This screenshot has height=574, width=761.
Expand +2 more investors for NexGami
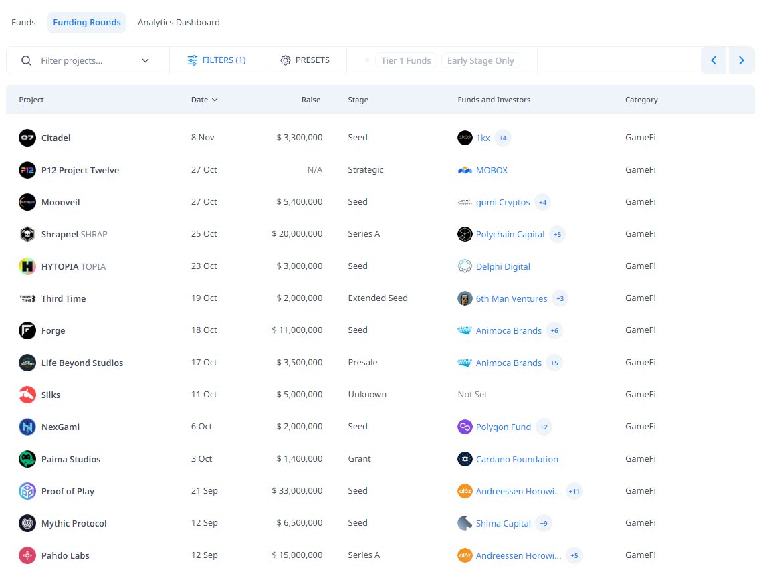[544, 427]
